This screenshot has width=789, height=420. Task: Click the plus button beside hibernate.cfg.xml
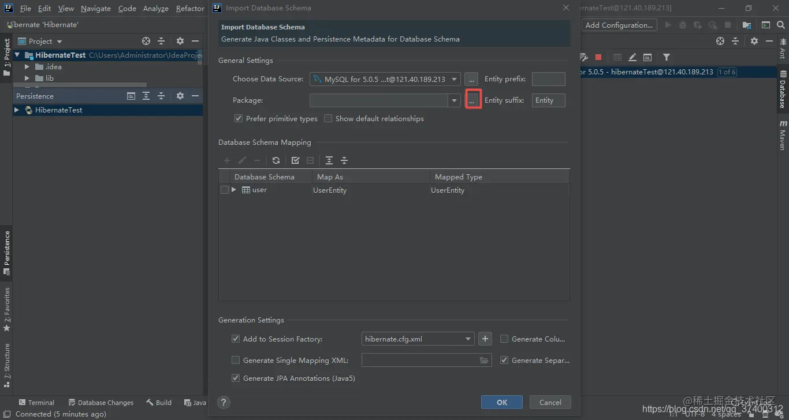coord(485,339)
